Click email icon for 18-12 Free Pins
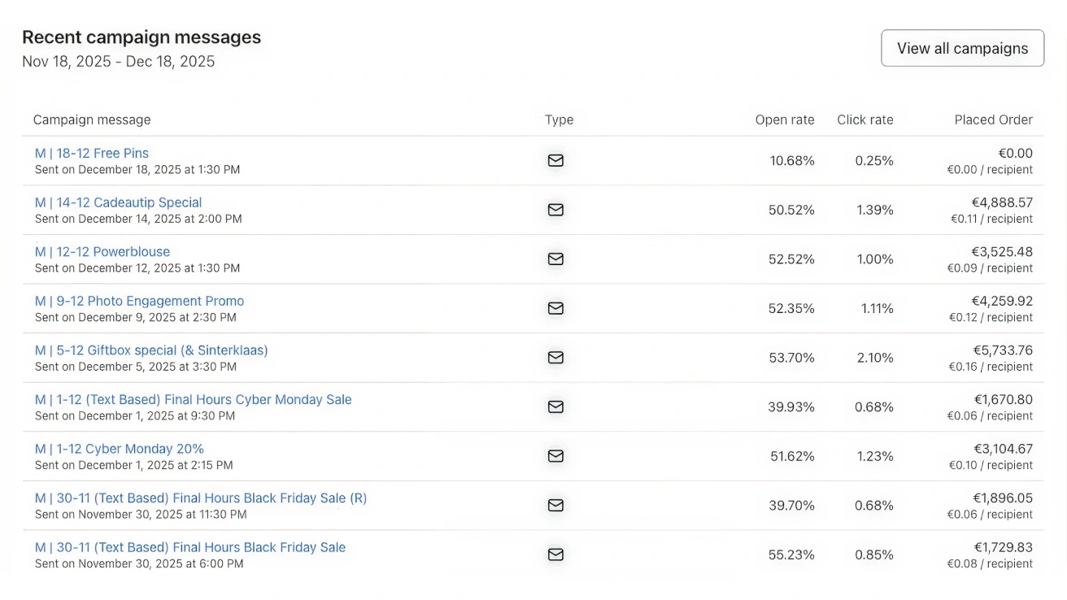Screen dimensions: 1067x600 555,160
